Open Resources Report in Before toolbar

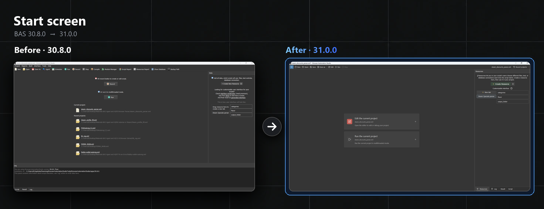click(x=141, y=69)
